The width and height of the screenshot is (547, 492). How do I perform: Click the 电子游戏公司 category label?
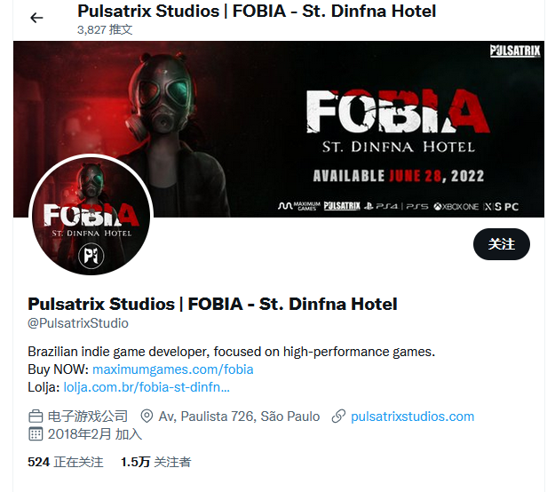(x=88, y=417)
